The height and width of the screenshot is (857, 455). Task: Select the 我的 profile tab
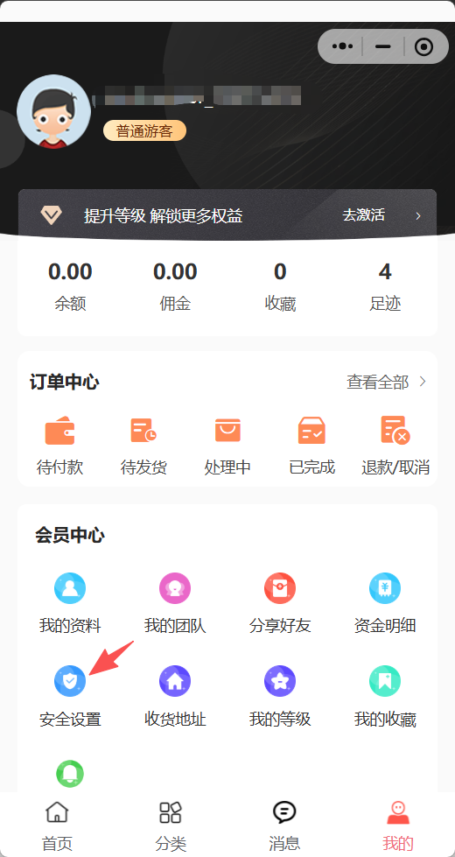(398, 825)
